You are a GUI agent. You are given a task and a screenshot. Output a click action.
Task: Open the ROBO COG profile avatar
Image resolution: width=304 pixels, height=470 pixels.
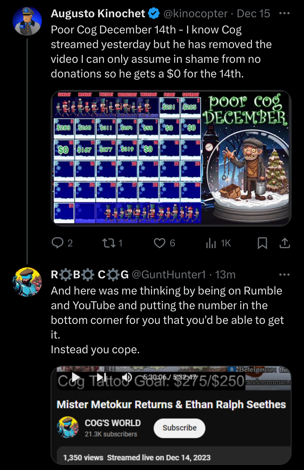click(x=27, y=282)
